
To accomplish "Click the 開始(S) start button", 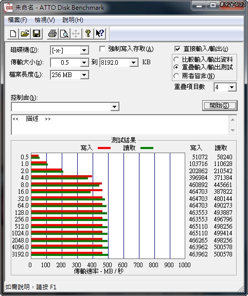I will [x=220, y=105].
